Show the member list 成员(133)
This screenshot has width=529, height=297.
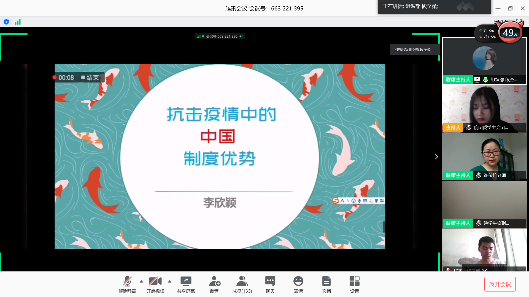[242, 284]
